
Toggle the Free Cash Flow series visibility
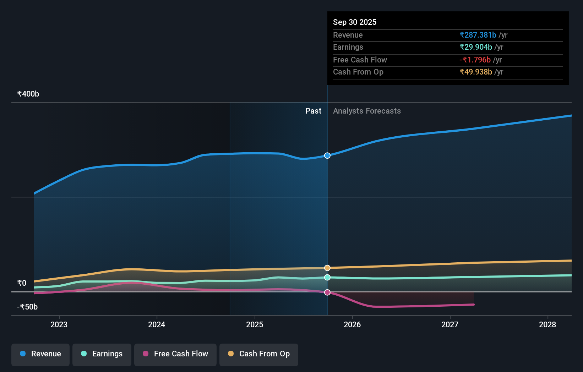[175, 354]
